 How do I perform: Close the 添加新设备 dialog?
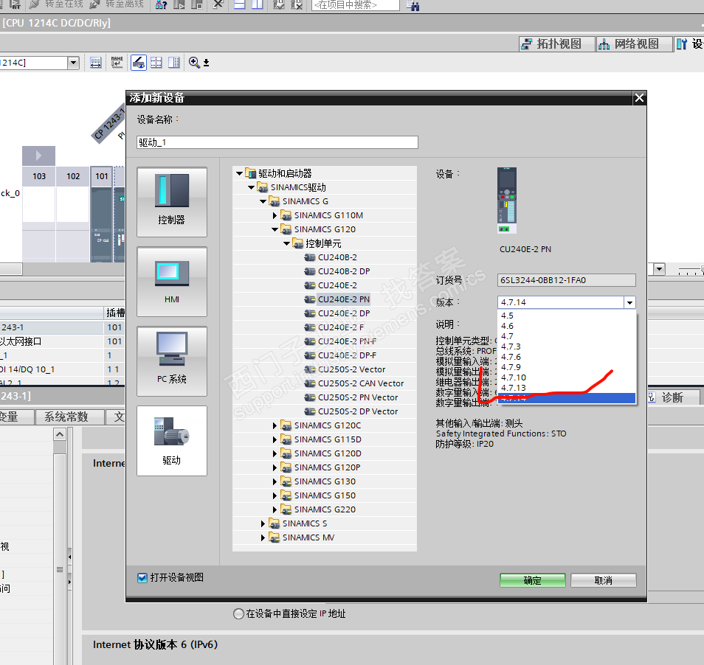coord(639,98)
